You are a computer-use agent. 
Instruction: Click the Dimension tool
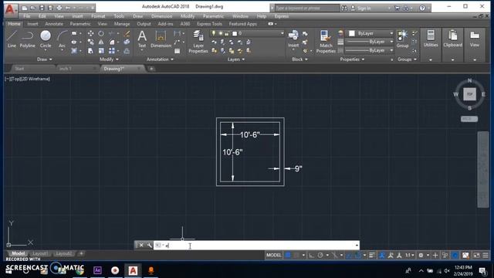[161, 39]
